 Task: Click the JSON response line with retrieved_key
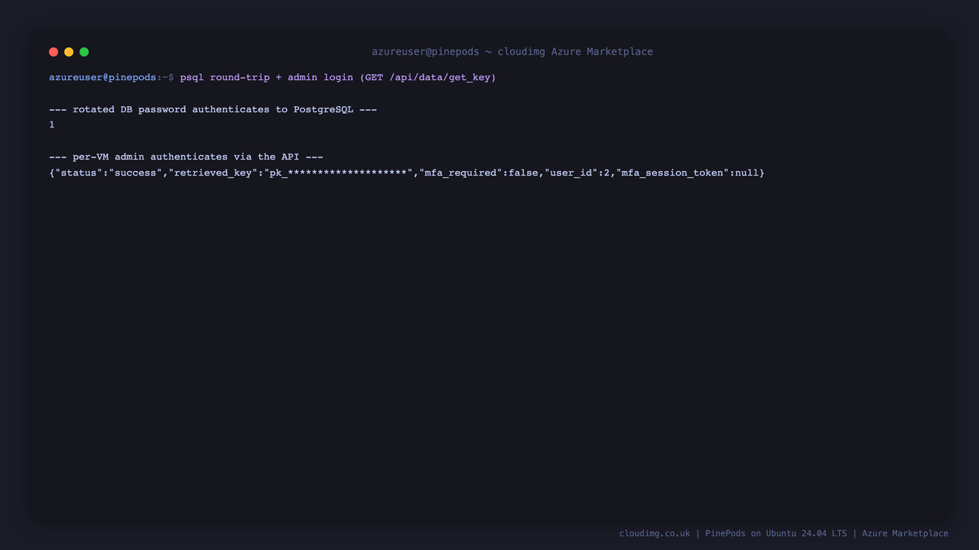pos(407,173)
